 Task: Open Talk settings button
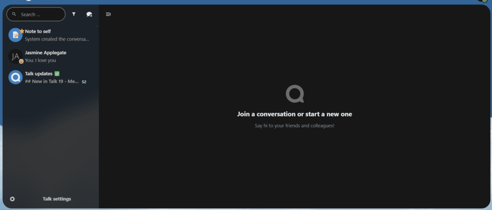tap(50, 199)
